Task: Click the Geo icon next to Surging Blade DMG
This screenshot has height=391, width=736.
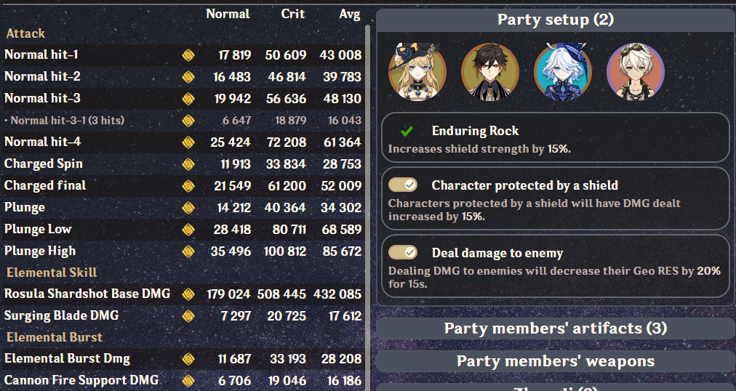Action: point(188,315)
